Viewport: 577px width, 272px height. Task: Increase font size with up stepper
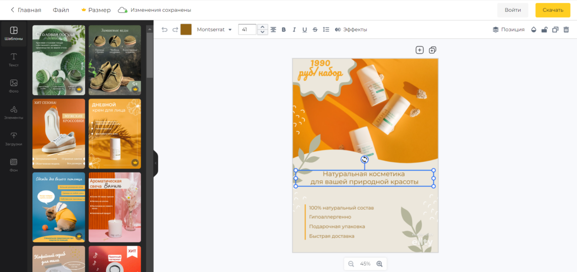262,27
